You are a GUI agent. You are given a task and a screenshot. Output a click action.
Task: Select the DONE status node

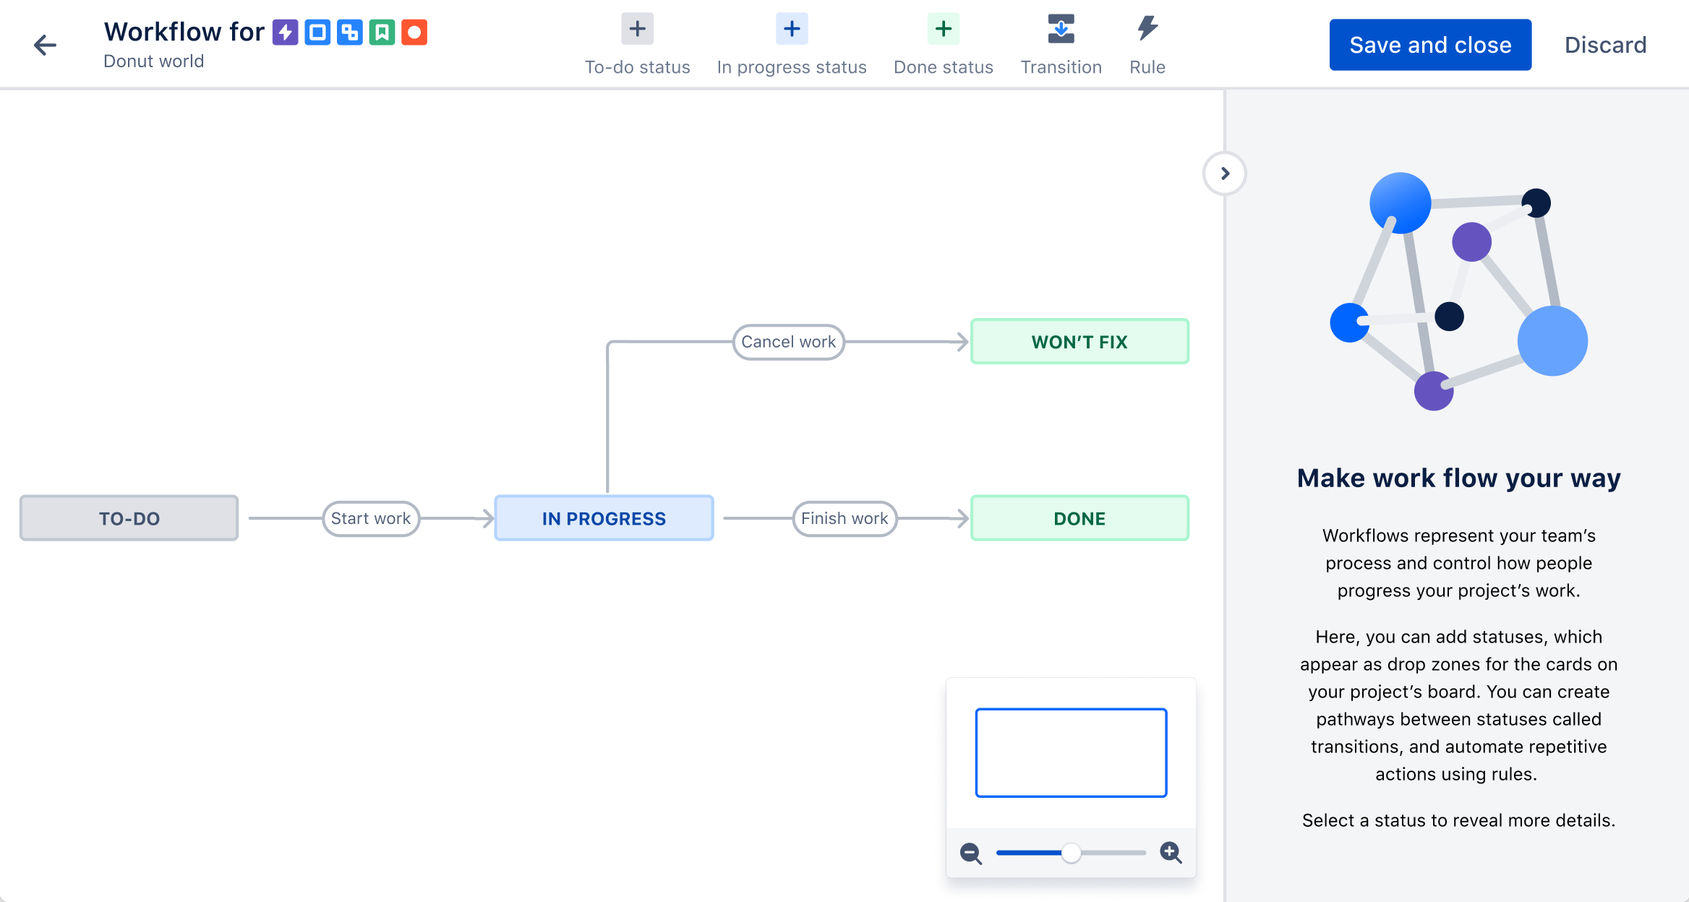tap(1078, 517)
